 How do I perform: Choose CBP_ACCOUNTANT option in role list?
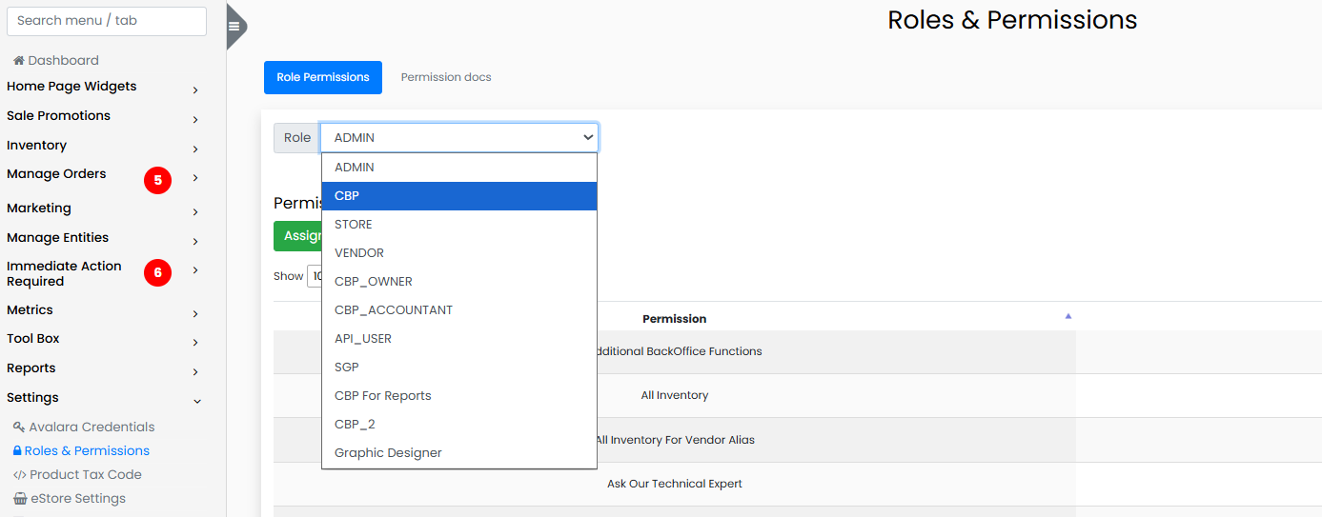tap(459, 310)
